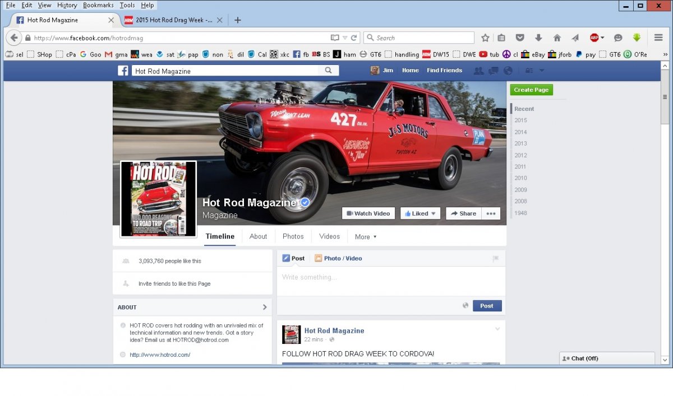This screenshot has height=396, width=673.
Task: Expand the ABOUT section chevron
Action: coord(265,307)
